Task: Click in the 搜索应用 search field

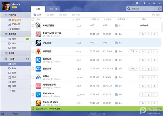Action: pyautogui.click(x=144, y=9)
